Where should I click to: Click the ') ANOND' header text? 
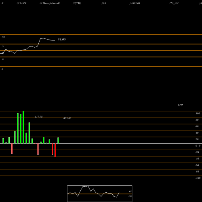[135, 3]
